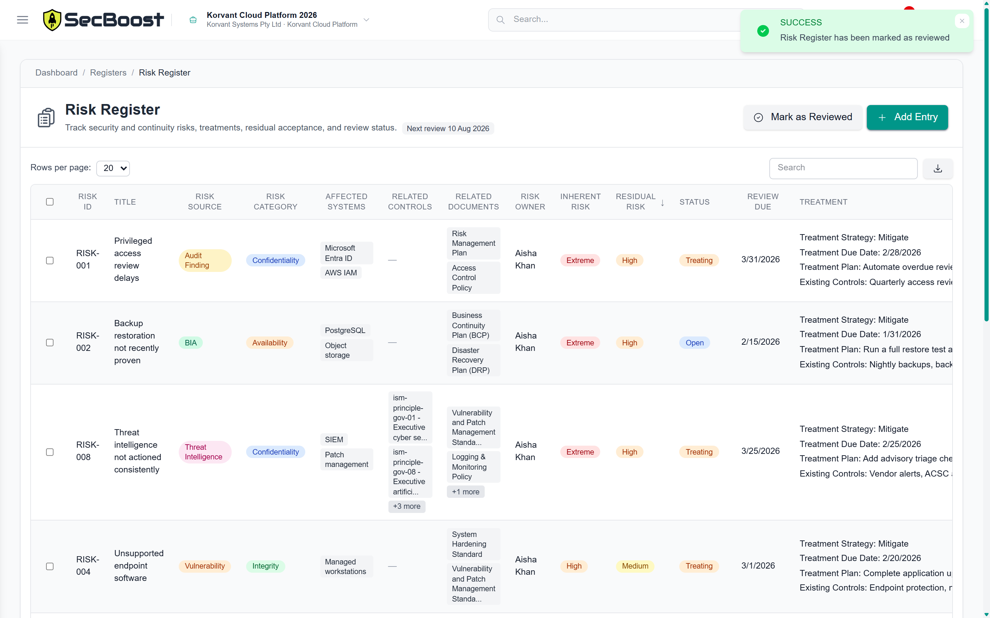Click the briefcase organisation icon
Screen dimensions: 990x618
click(193, 20)
